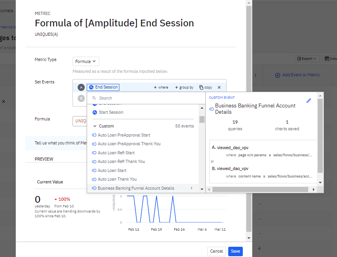Cancel the metric dialog
Viewport: 337px width, 257px height.
click(x=216, y=251)
